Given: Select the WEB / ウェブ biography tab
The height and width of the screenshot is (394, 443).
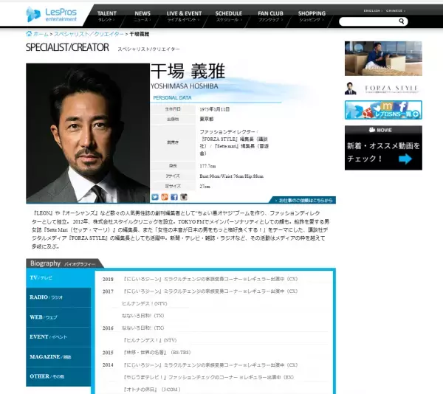Looking at the screenshot, I should 58,317.
